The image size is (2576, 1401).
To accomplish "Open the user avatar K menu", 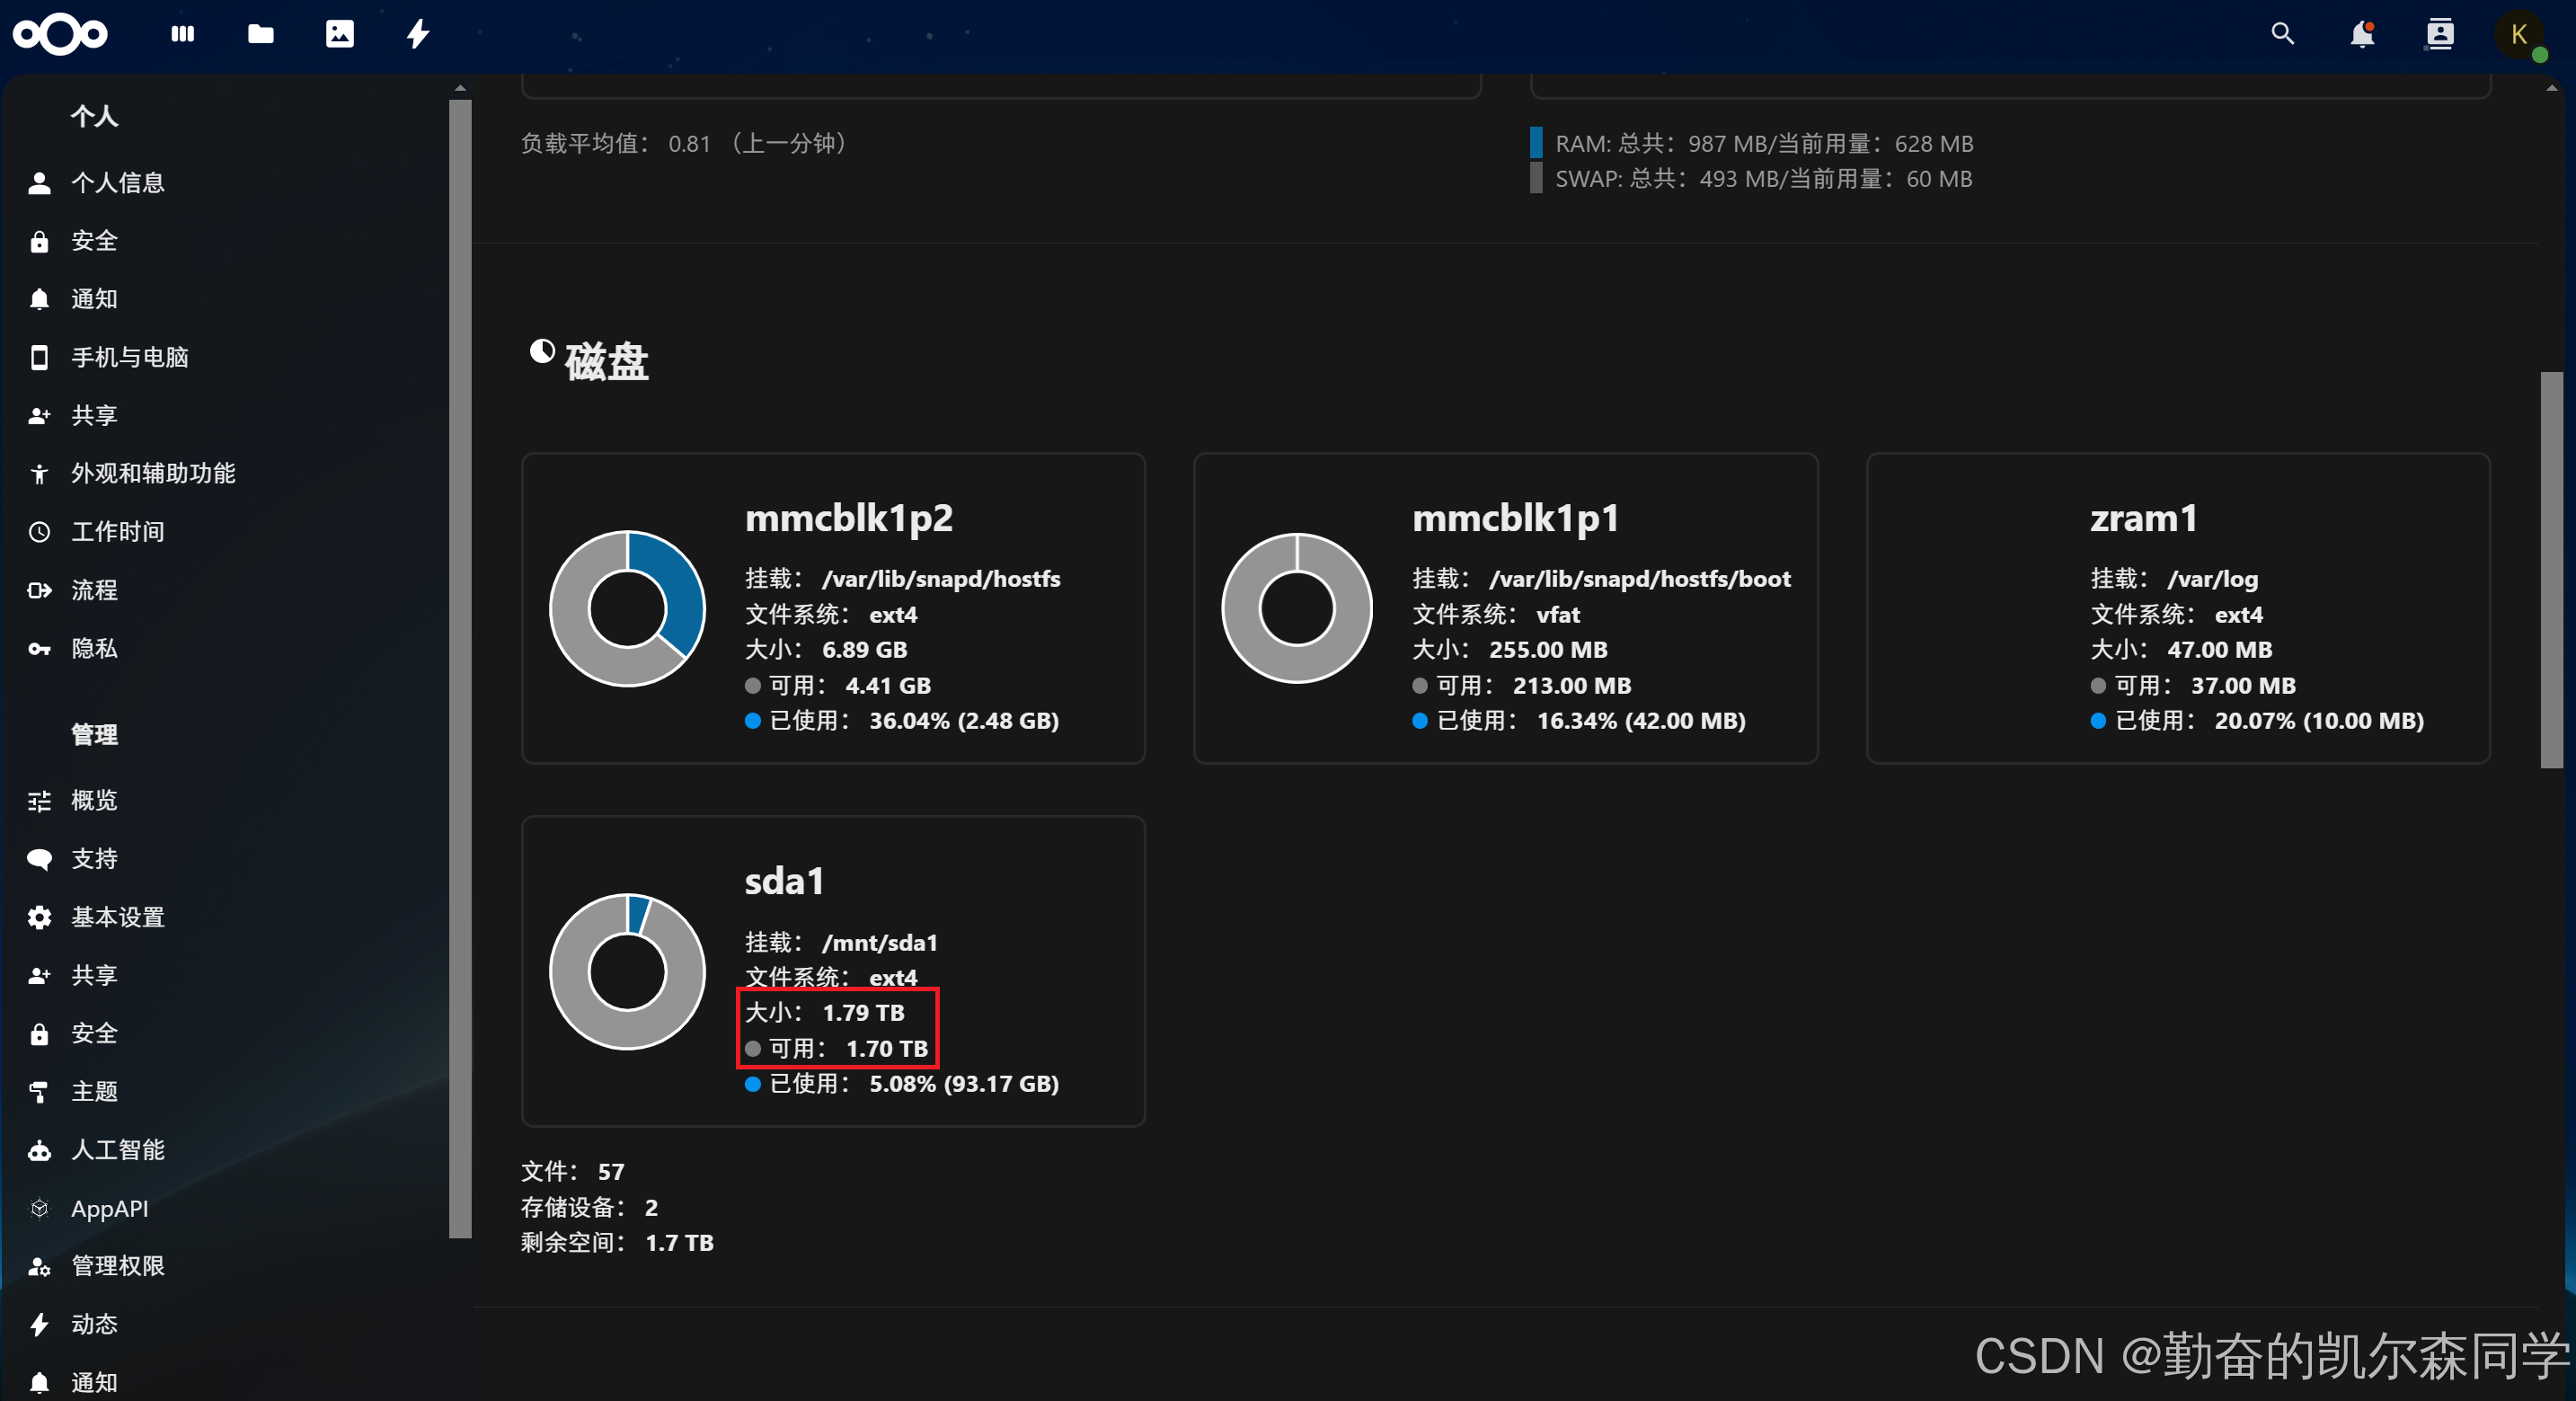I will [2518, 36].
